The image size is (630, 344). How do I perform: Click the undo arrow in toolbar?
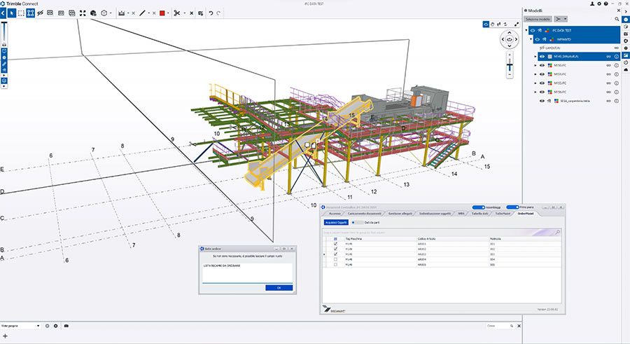tap(211, 13)
